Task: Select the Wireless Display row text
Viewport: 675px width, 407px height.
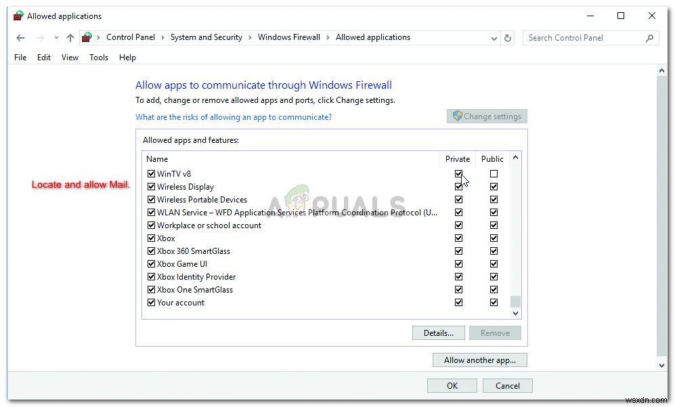Action: [186, 187]
